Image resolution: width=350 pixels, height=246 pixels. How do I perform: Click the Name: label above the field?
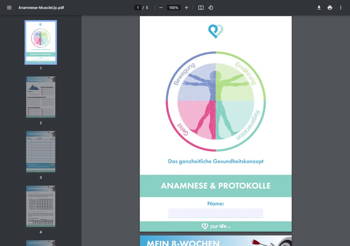click(216, 203)
